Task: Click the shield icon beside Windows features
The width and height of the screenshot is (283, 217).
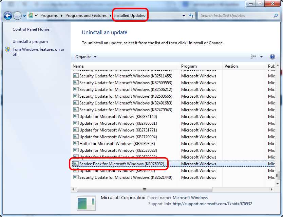Action: (7, 49)
